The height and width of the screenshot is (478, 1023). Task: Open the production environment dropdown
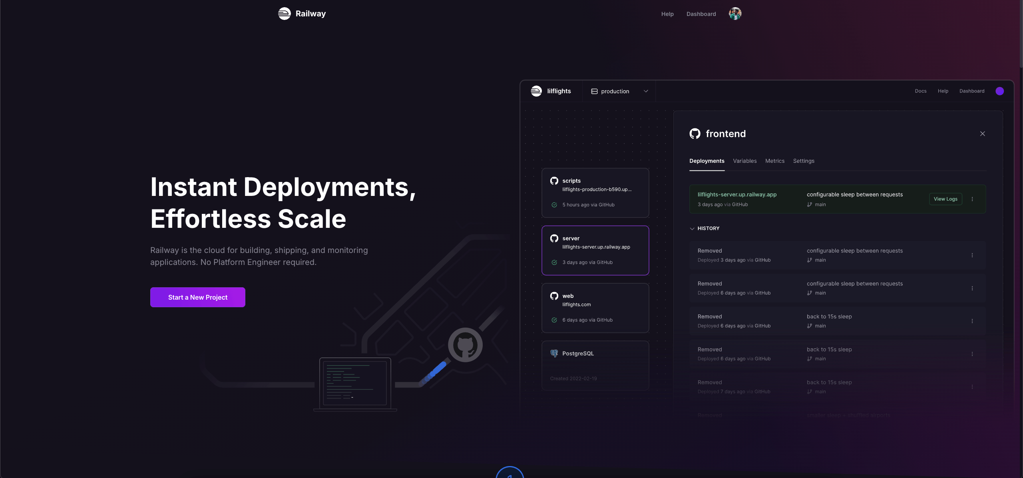(619, 91)
